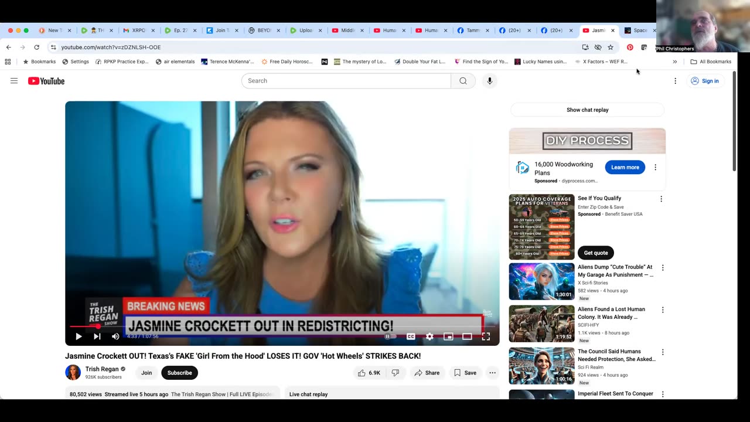Image resolution: width=750 pixels, height=422 pixels.
Task: Enable miniplayer mode
Action: pos(448,336)
